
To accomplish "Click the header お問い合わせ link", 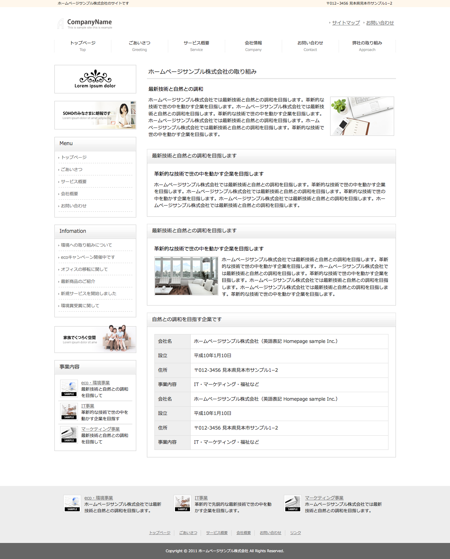I will [x=380, y=23].
